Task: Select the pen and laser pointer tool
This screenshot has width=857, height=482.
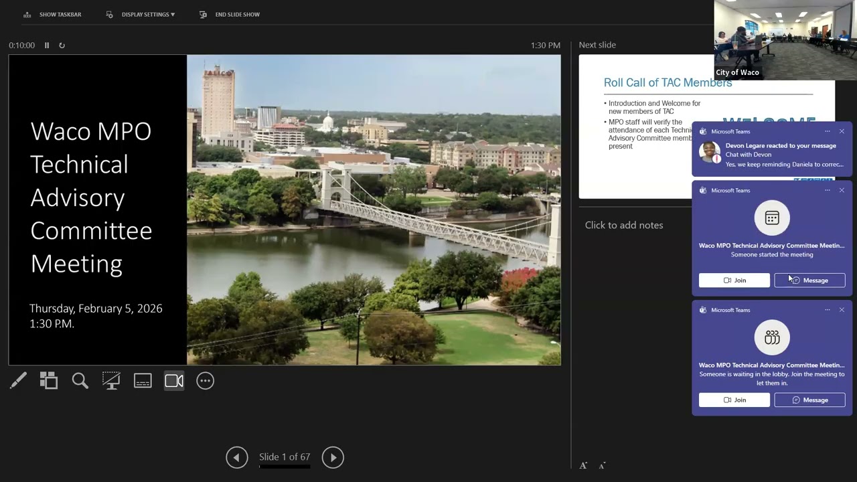Action: coord(18,381)
